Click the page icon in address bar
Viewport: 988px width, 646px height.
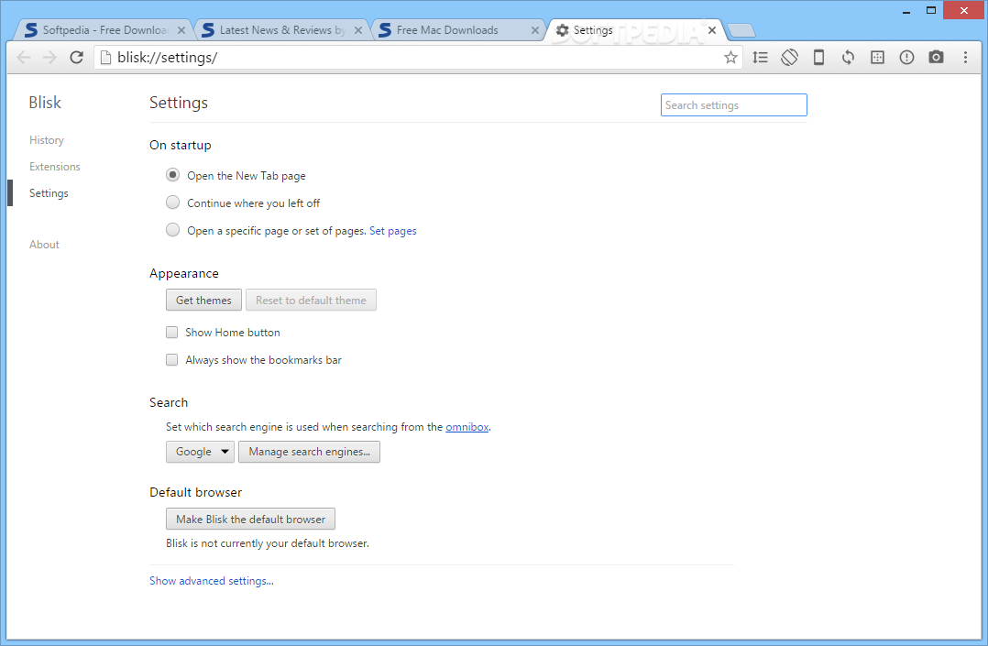pos(106,58)
